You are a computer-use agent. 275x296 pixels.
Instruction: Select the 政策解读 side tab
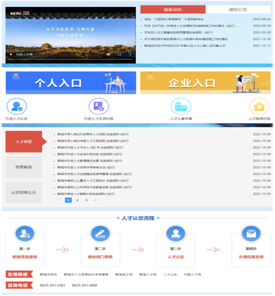24,167
